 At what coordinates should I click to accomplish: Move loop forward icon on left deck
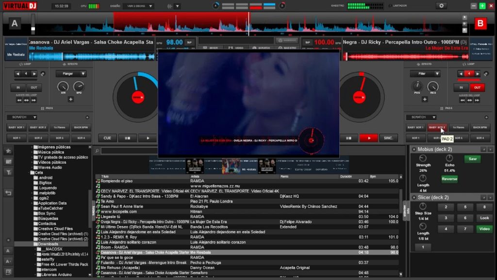pyautogui.click(x=33, y=100)
